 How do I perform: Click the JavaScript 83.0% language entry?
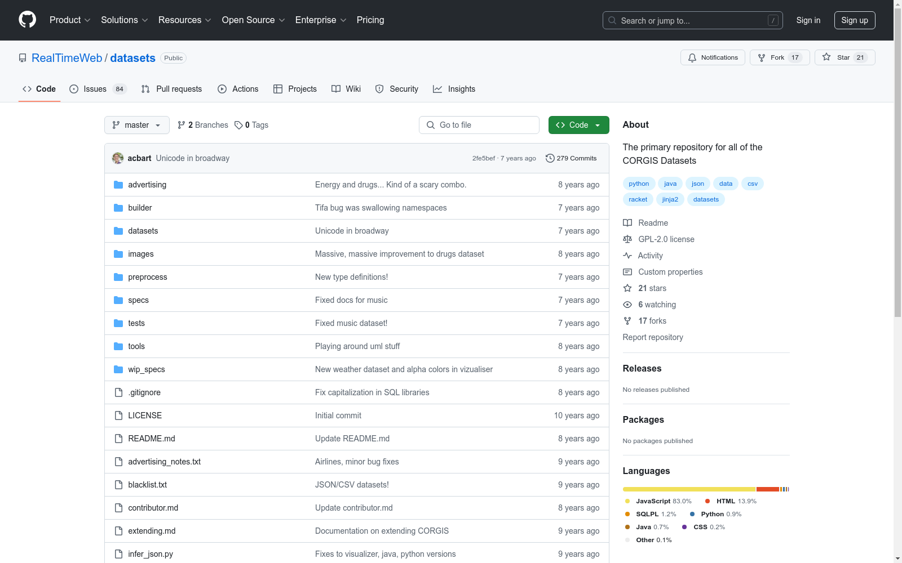658,501
